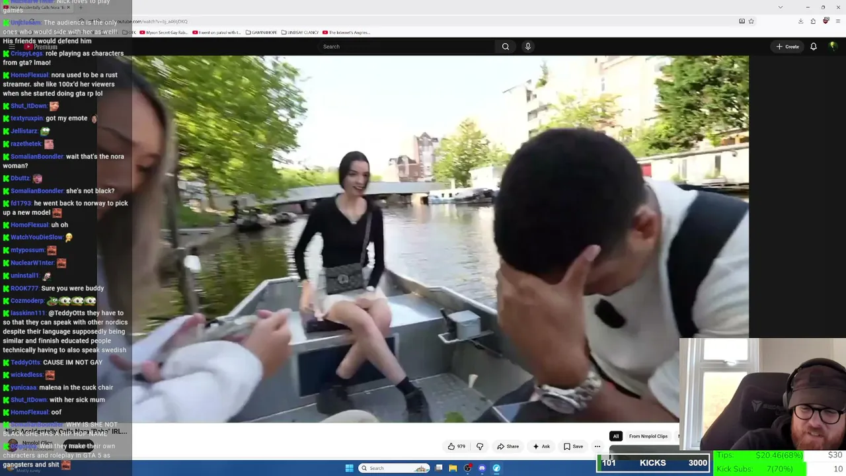Image resolution: width=846 pixels, height=476 pixels.
Task: Open the blue browser taskbar icon
Action: (x=496, y=468)
